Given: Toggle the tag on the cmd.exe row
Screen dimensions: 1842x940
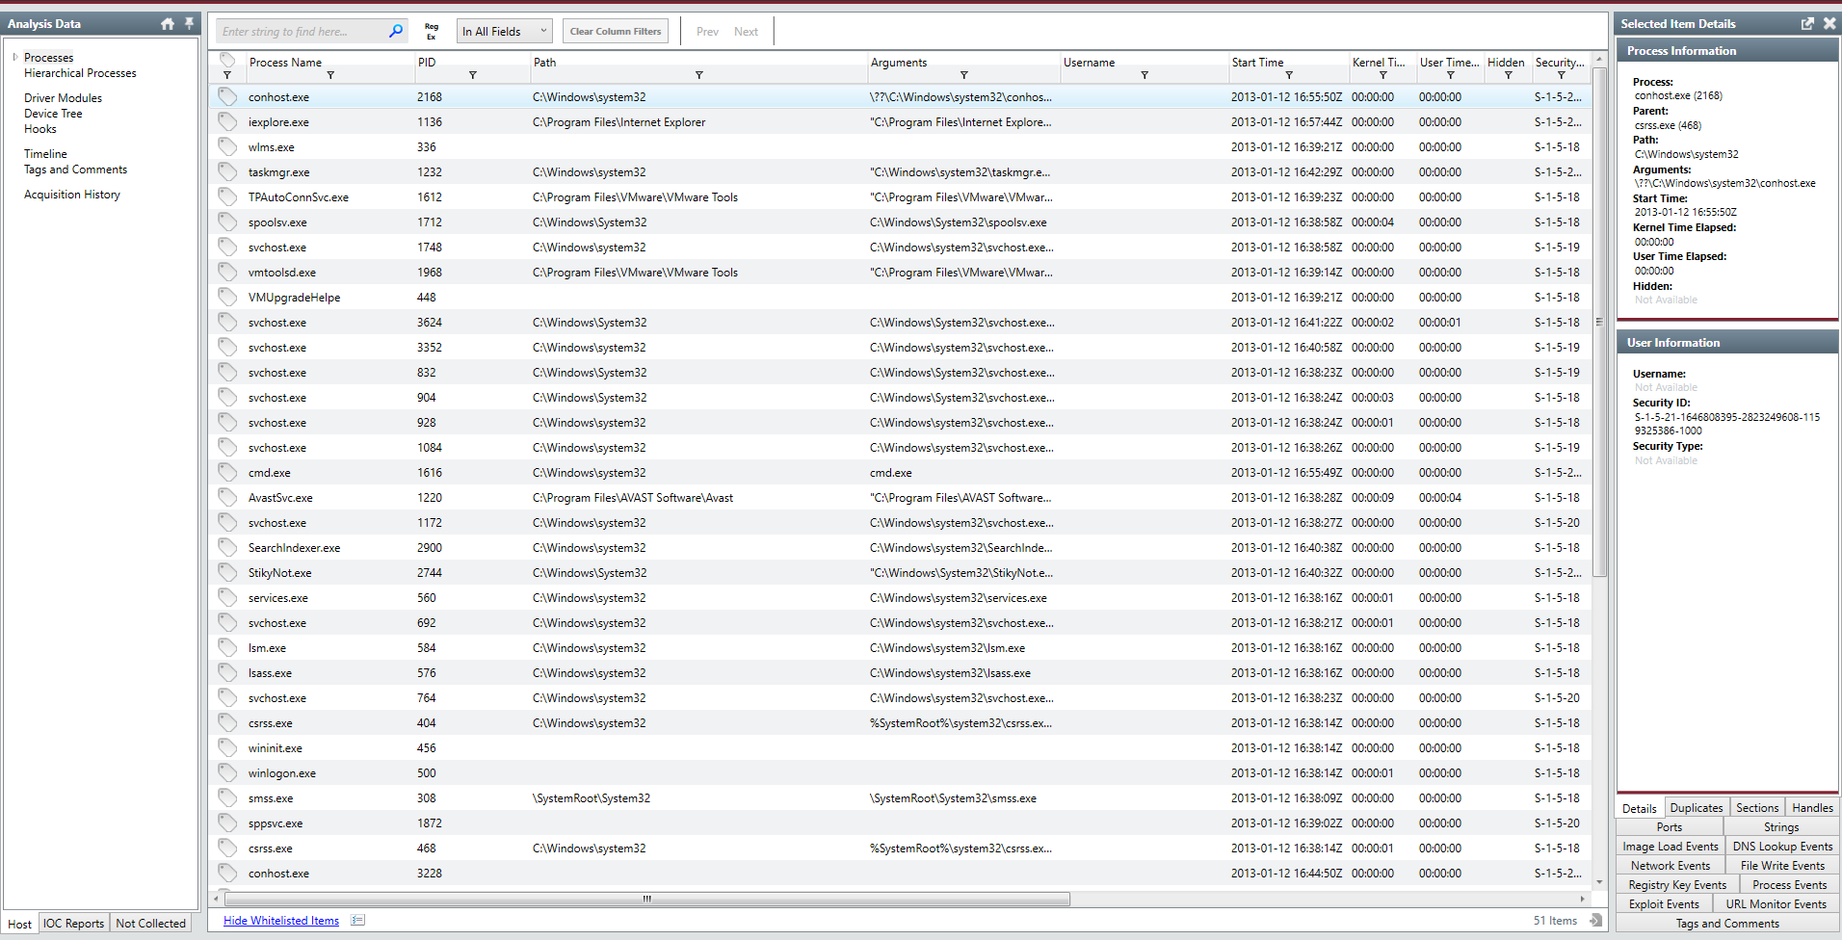Looking at the screenshot, I should point(227,473).
